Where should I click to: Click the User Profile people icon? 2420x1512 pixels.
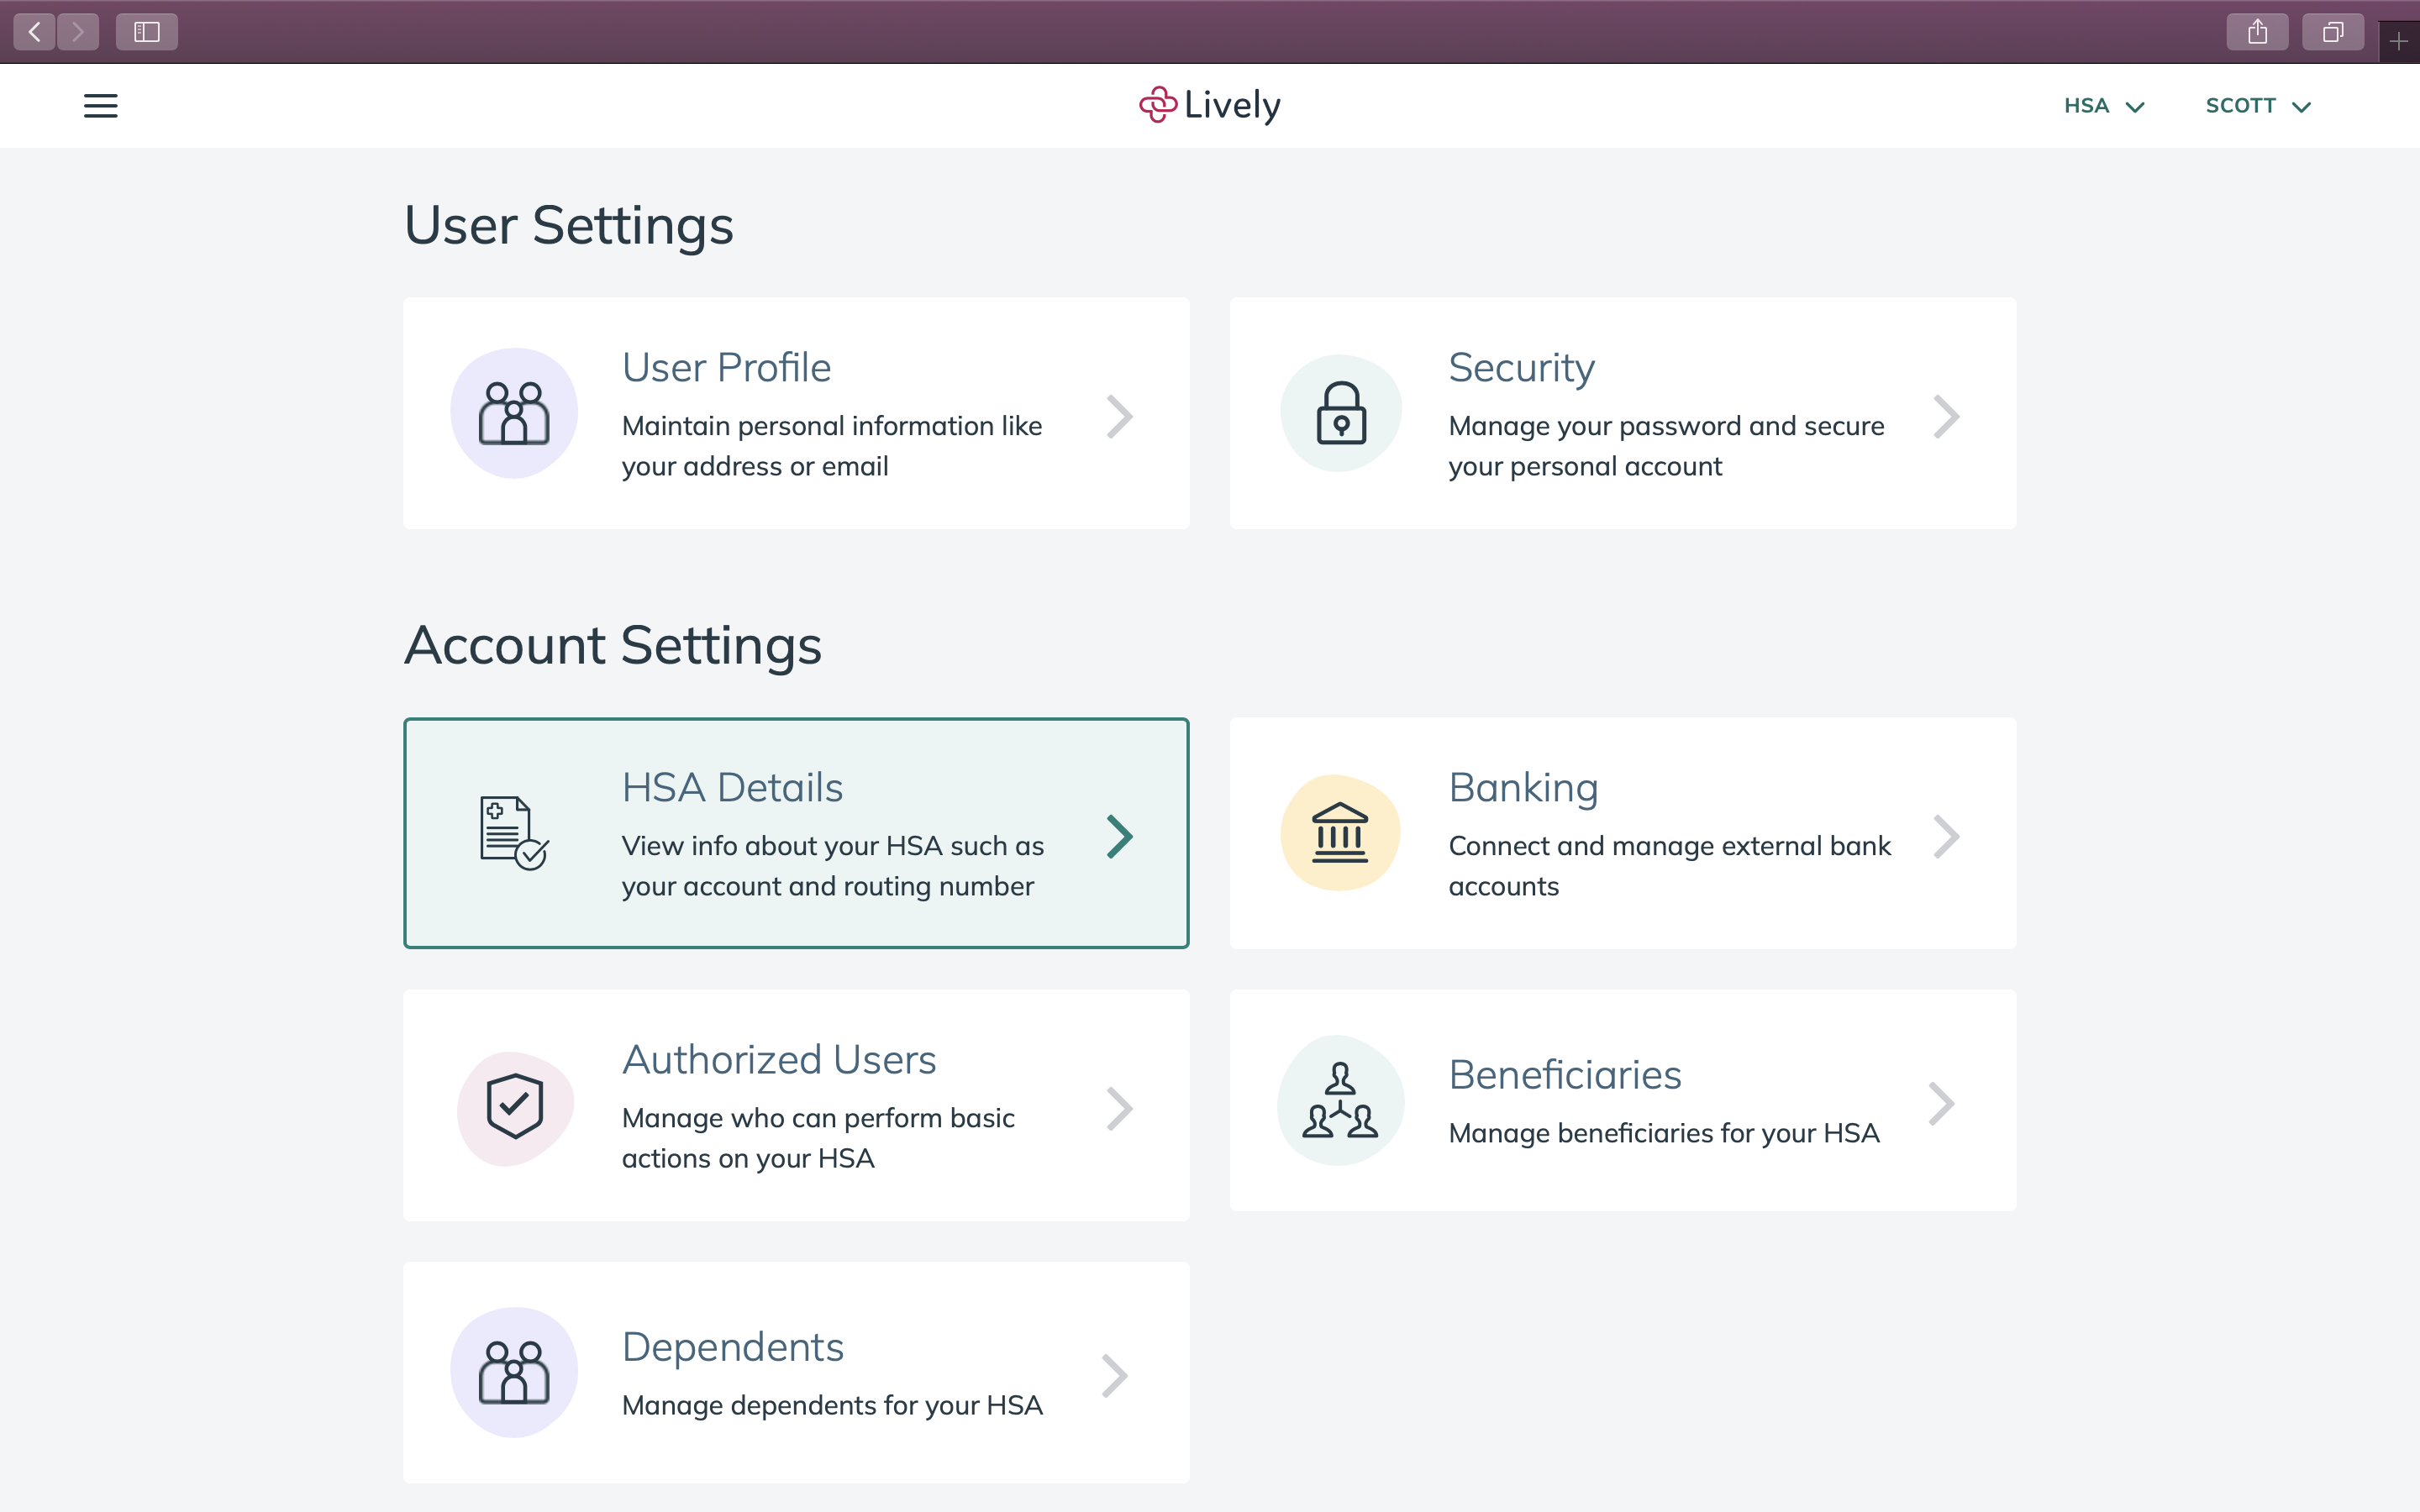pyautogui.click(x=514, y=413)
